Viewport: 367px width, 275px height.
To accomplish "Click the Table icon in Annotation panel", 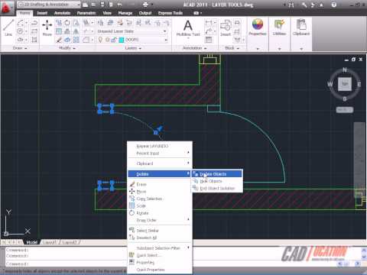I will point(209,40).
